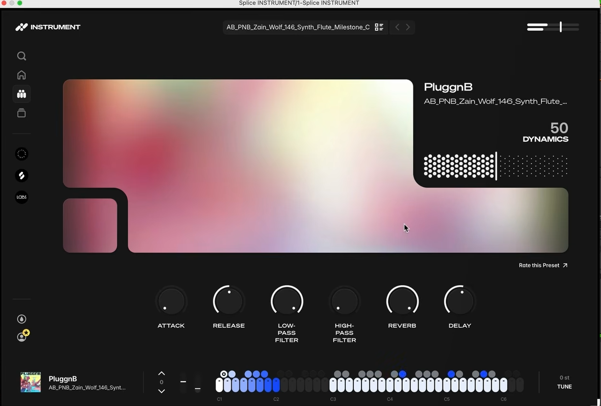The width and height of the screenshot is (601, 406).
Task: Open the LABS icon in sidebar
Action: coord(22,197)
